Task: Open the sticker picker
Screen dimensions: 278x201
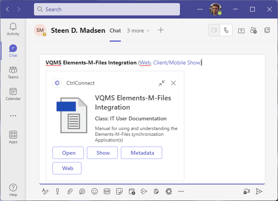Action: pos(119,191)
